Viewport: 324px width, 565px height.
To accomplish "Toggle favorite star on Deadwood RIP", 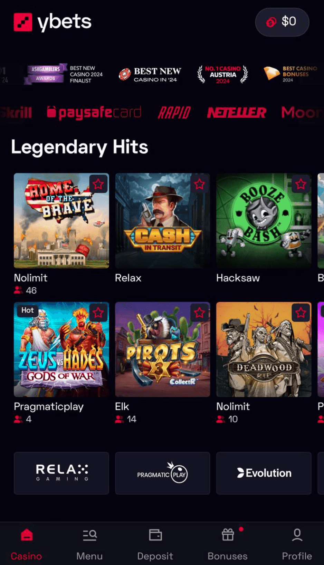I will (x=301, y=313).
